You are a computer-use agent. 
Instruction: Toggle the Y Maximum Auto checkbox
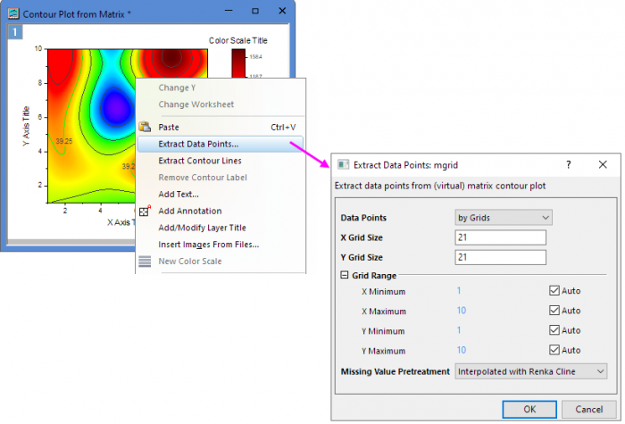click(554, 350)
